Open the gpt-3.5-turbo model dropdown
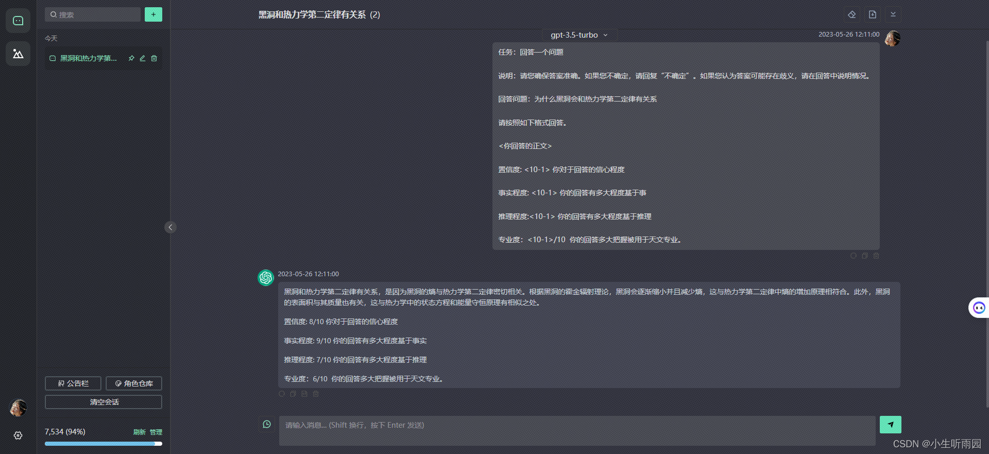This screenshot has width=989, height=454. [x=579, y=35]
